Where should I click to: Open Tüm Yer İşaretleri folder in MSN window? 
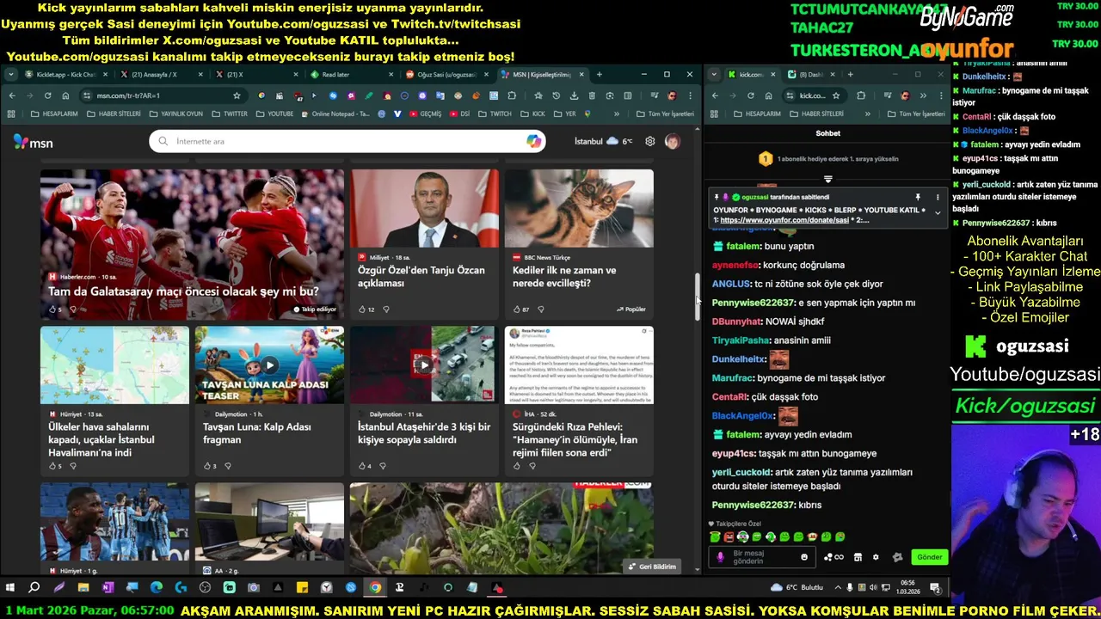[665, 113]
